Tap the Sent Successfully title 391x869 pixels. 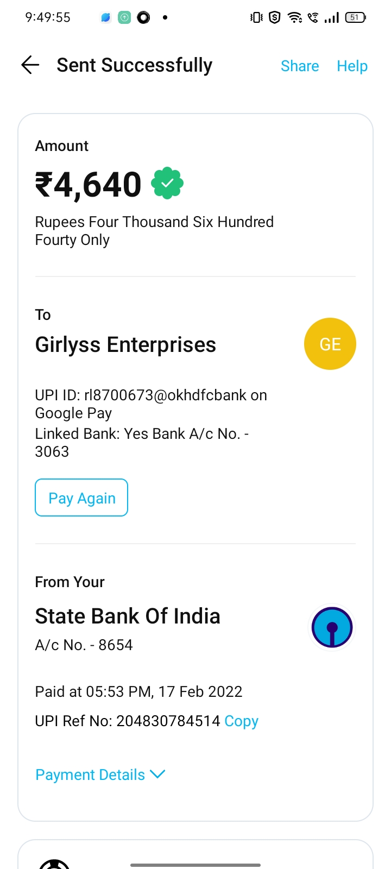point(135,65)
